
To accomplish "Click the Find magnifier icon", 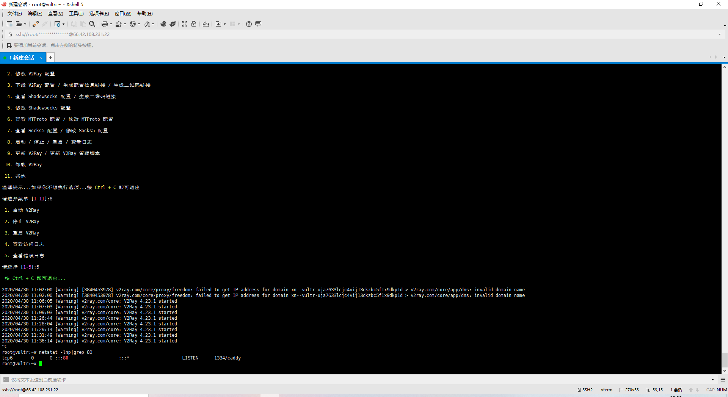I will pos(92,24).
